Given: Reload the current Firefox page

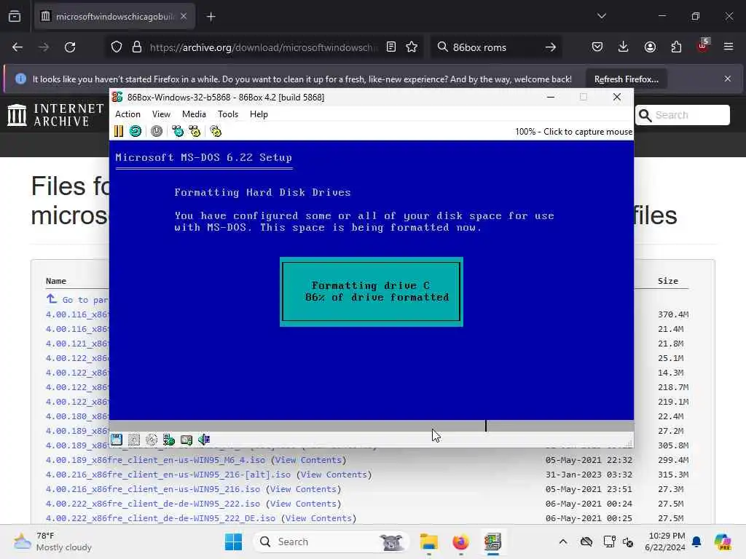Looking at the screenshot, I should [70, 47].
